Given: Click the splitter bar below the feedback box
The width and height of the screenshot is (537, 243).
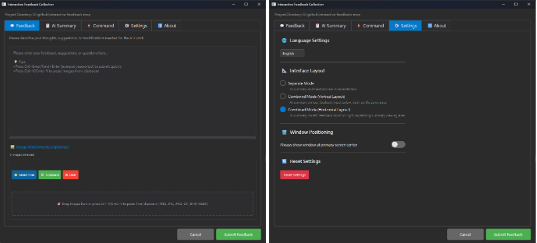Looking at the screenshot, I should pos(132,138).
